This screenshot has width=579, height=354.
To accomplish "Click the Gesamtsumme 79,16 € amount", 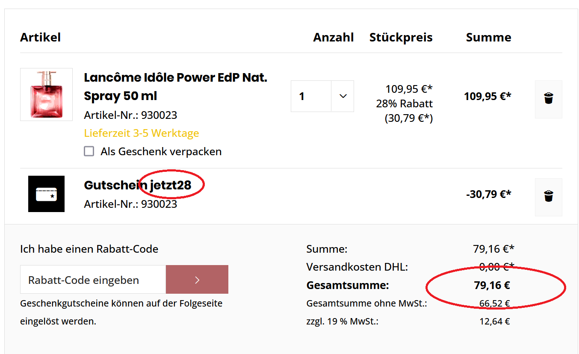I will (x=492, y=285).
